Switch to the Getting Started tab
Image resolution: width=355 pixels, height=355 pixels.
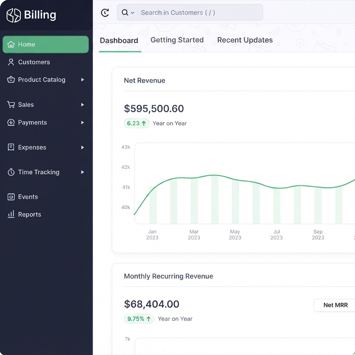tap(177, 40)
